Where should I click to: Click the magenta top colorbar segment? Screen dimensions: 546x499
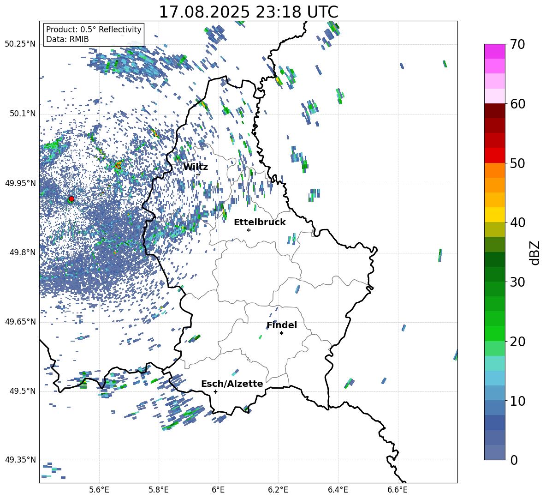pyautogui.click(x=495, y=51)
